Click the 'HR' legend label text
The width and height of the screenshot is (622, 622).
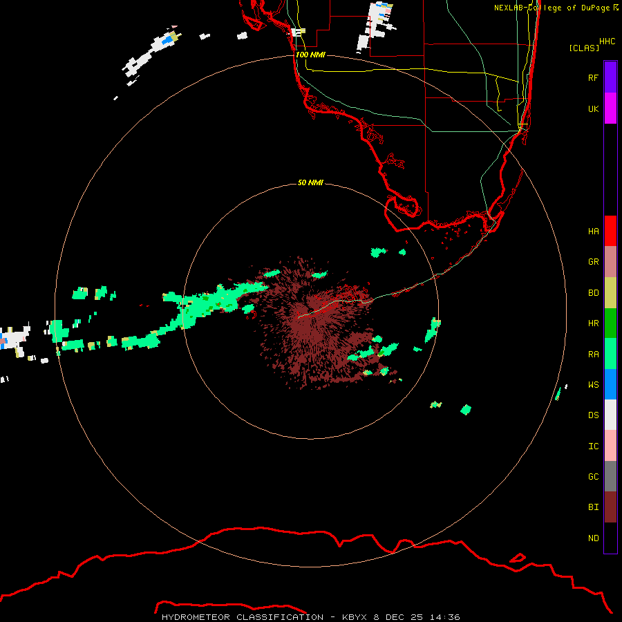tap(593, 323)
